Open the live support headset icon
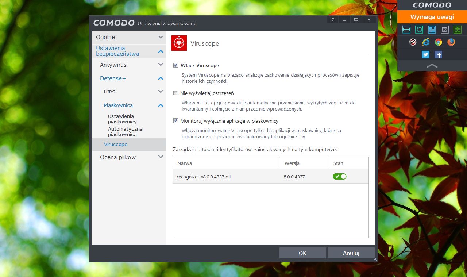Viewport: 467px width, 277px height. [x=458, y=30]
